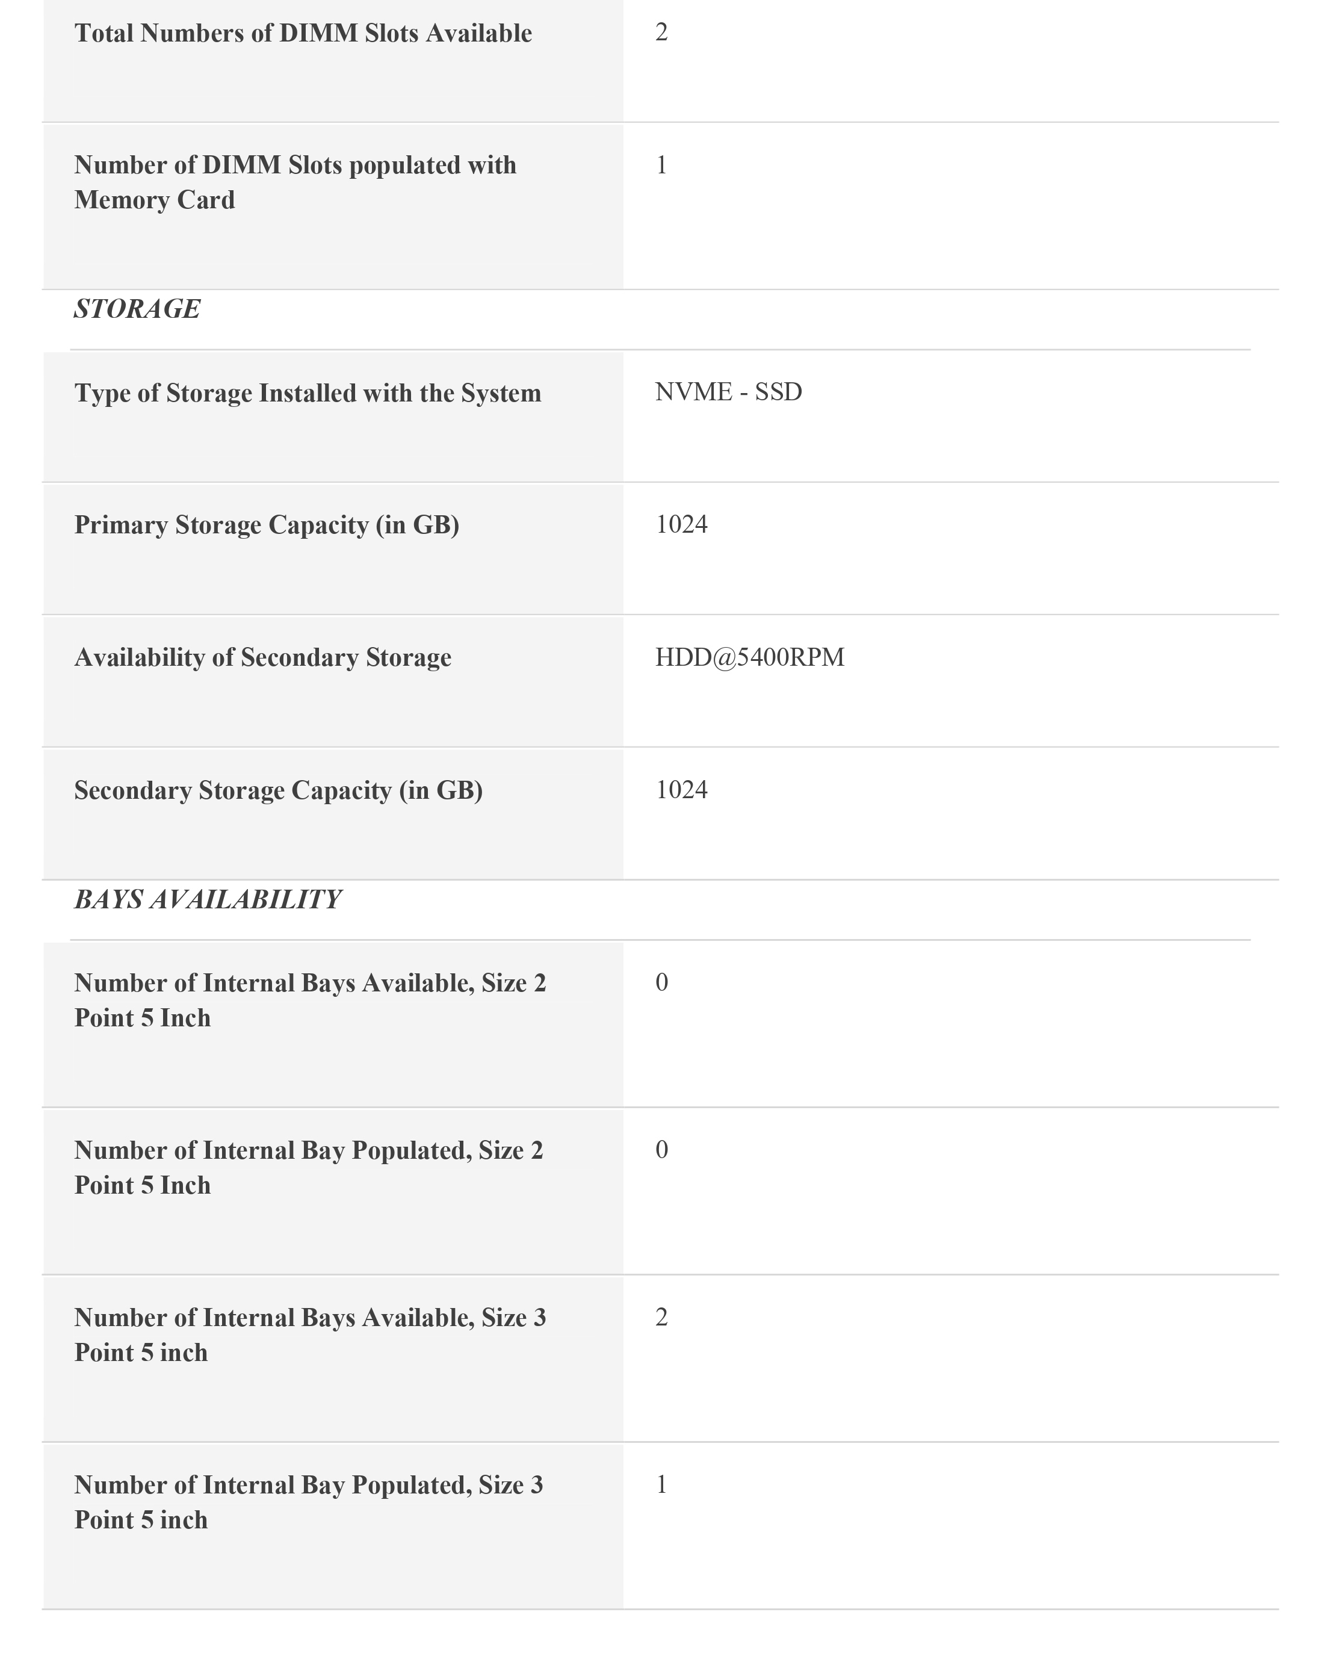Select the HDD@5400RPM value
The image size is (1327, 1671).
point(749,657)
